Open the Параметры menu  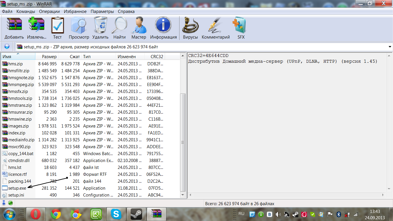102,12
